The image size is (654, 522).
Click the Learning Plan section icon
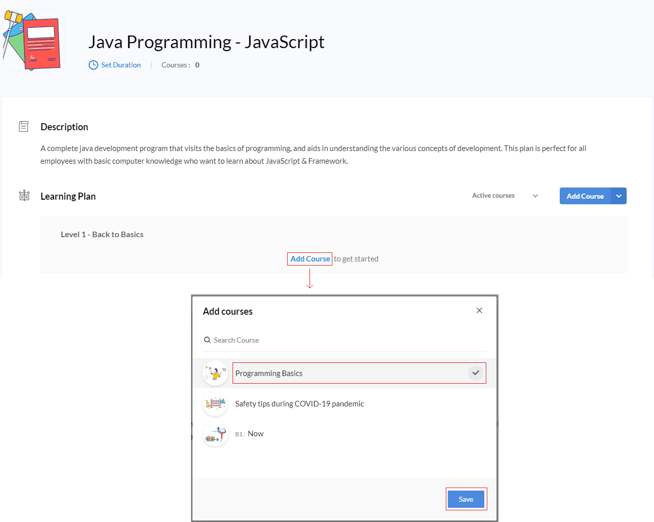coord(24,195)
